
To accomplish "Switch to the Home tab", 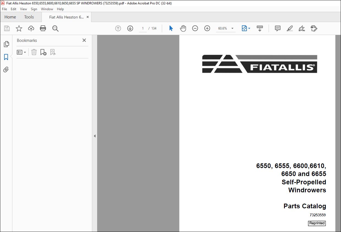I will [x=10, y=17].
